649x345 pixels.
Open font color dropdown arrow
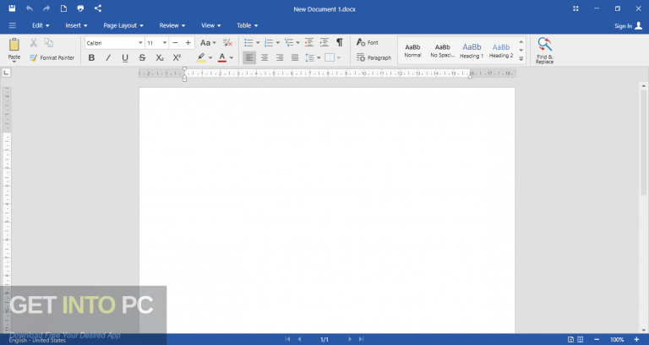232,58
